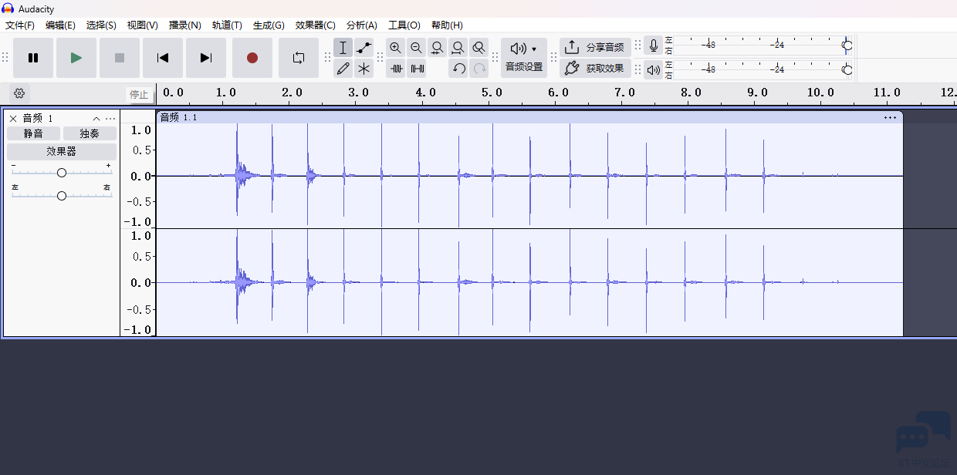Start playback with the Play button
The width and height of the screenshot is (957, 475).
tap(76, 58)
